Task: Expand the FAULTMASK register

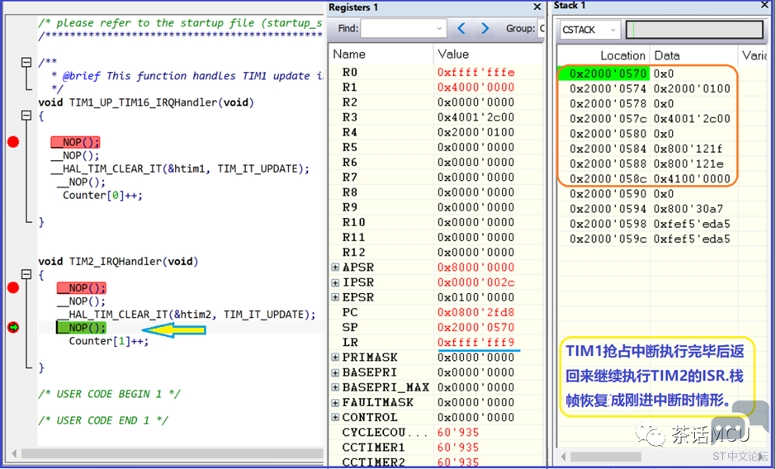Action: pos(335,403)
